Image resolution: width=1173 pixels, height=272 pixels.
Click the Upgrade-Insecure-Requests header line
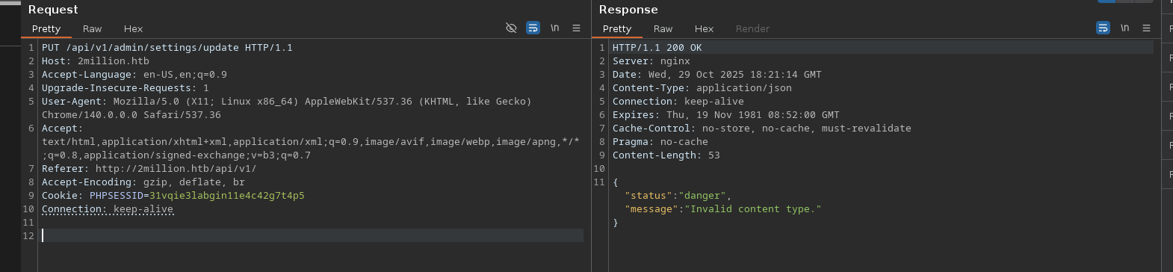(126, 87)
